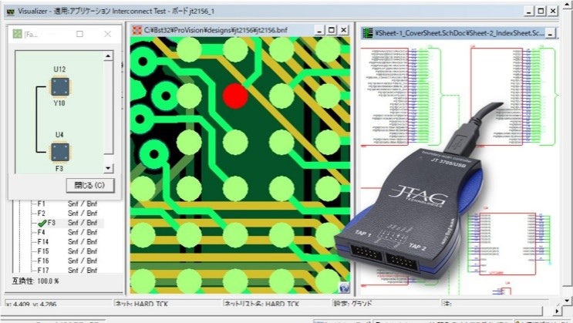Click the small icon at PCB view corner
This screenshot has height=323, width=573.
(x=344, y=285)
